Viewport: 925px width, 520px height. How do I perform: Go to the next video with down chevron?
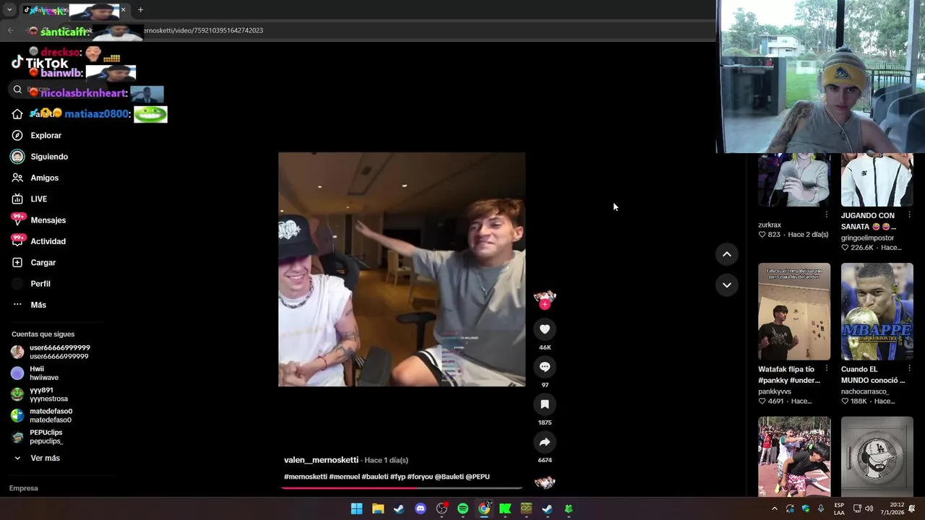point(727,285)
